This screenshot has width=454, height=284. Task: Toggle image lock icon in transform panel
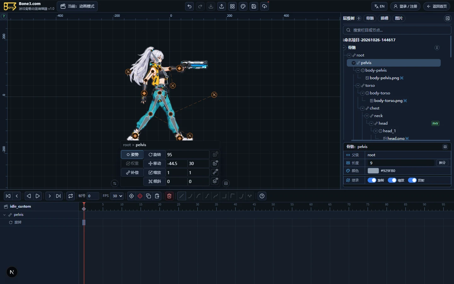pos(215,154)
